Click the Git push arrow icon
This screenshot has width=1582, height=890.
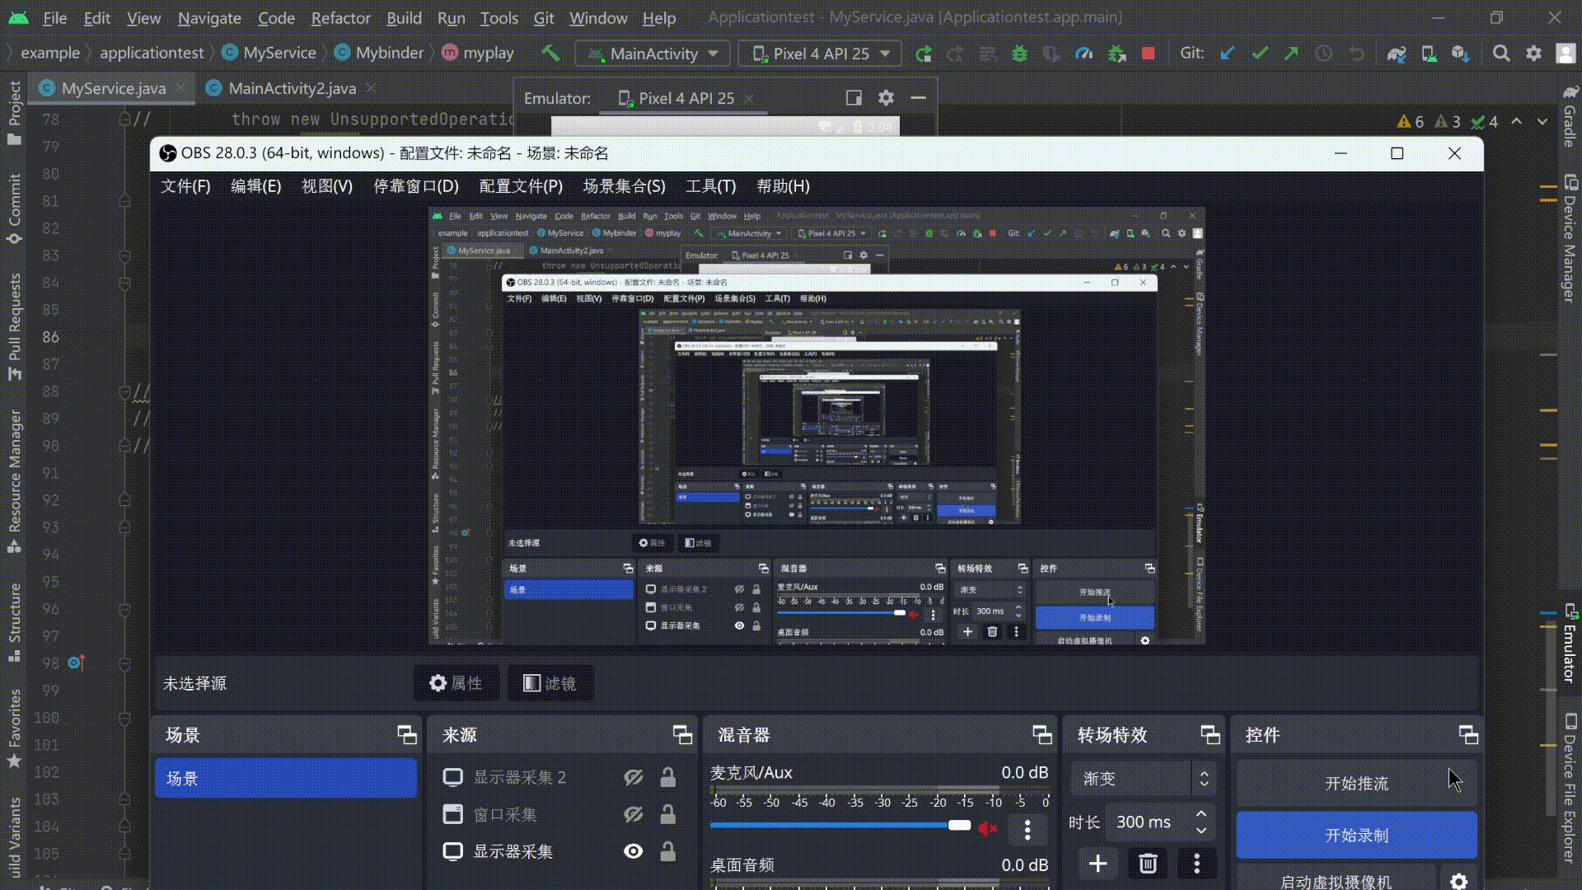(x=1291, y=54)
